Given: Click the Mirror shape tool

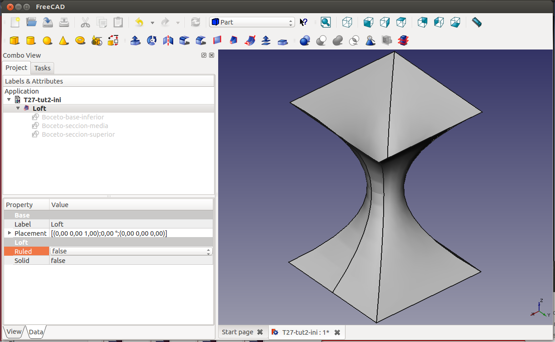Looking at the screenshot, I should (x=168, y=41).
